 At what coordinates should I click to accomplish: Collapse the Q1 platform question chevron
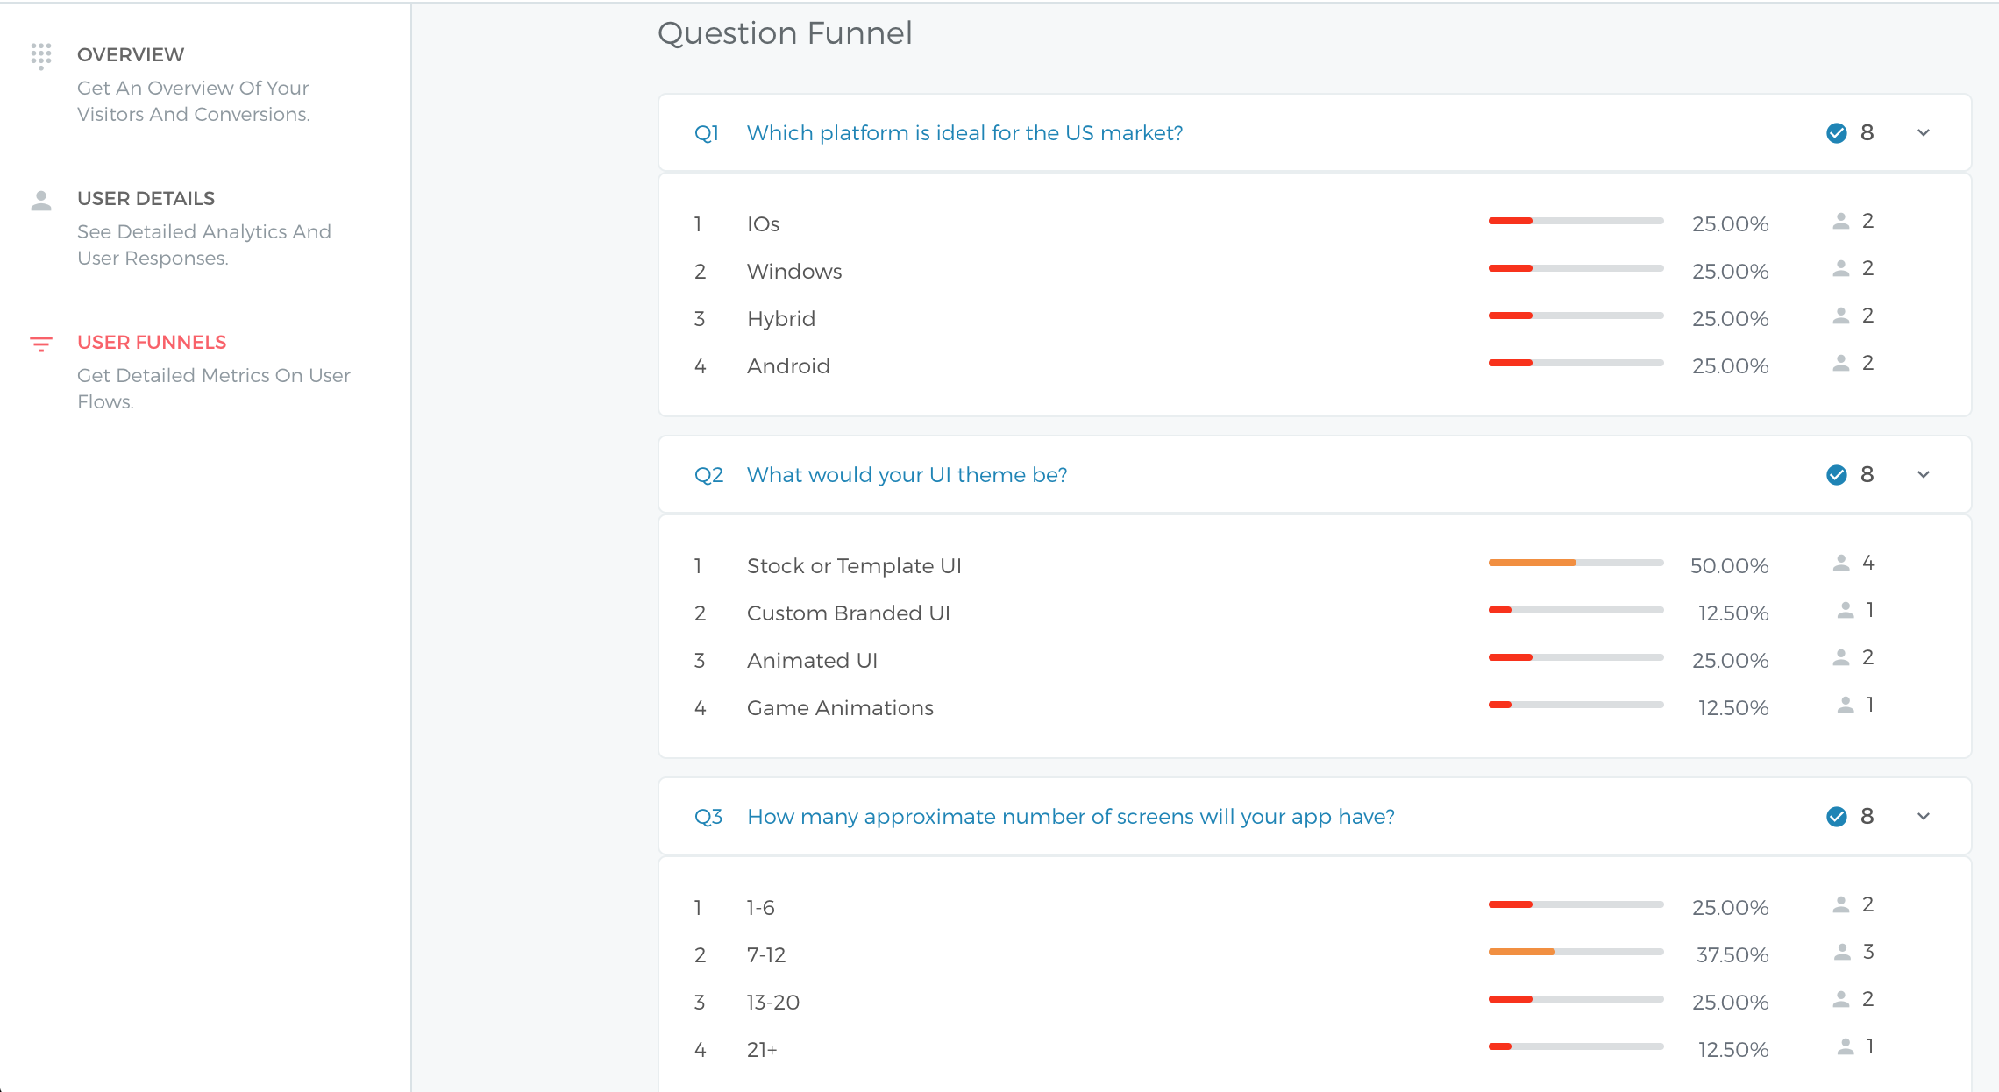pos(1924,133)
